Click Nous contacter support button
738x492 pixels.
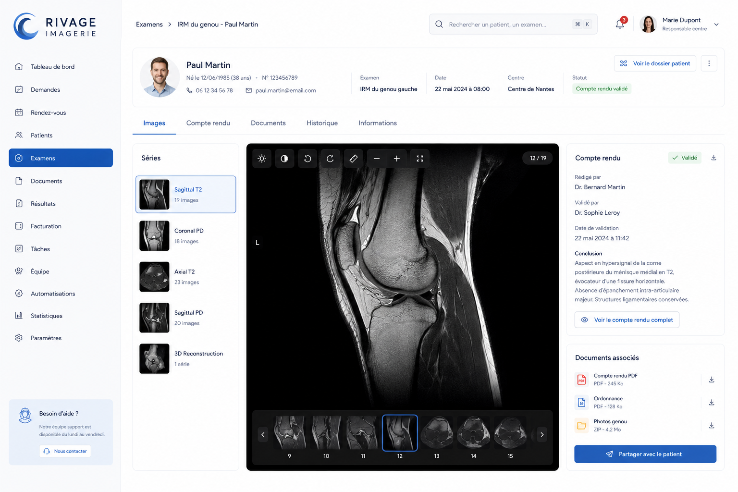point(65,451)
